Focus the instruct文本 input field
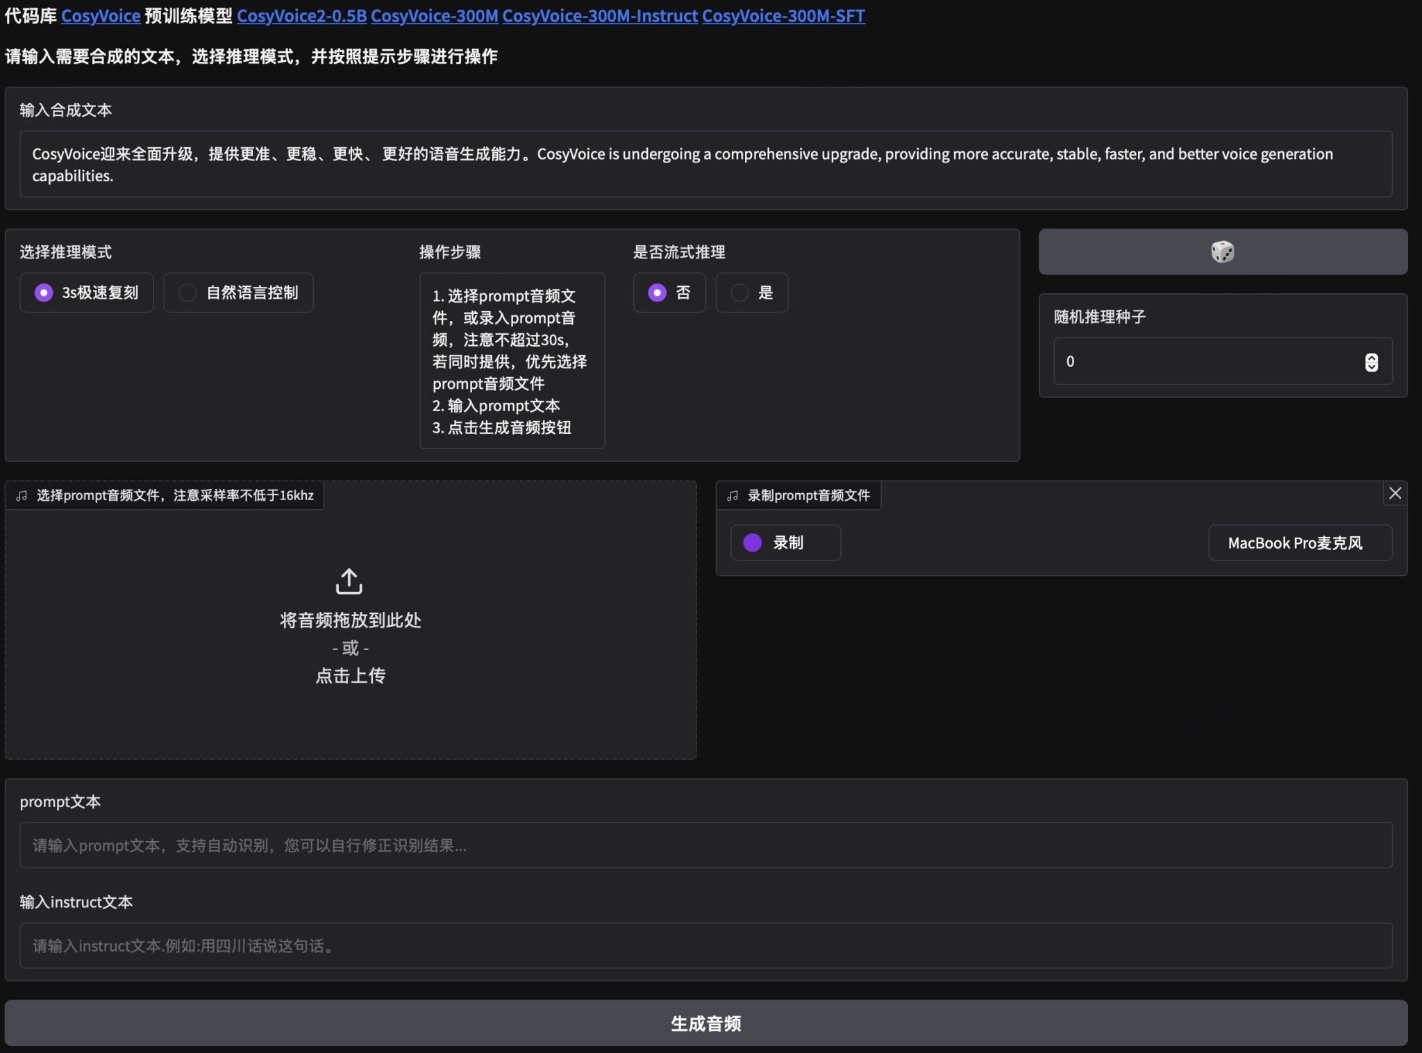Screen dimensions: 1422x1053 tap(705, 945)
